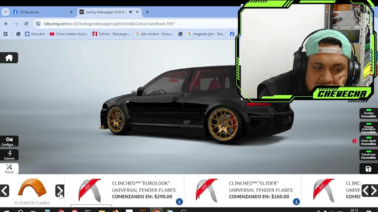Select Clinched Glider Universal Fender Flares

(242, 191)
